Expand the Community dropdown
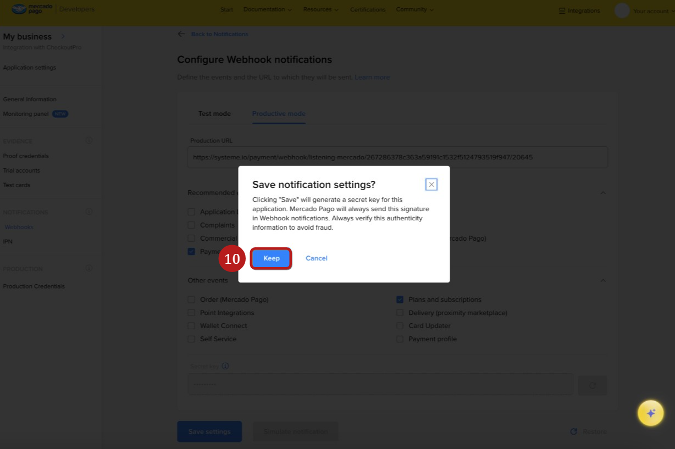This screenshot has height=449, width=675. click(x=414, y=10)
